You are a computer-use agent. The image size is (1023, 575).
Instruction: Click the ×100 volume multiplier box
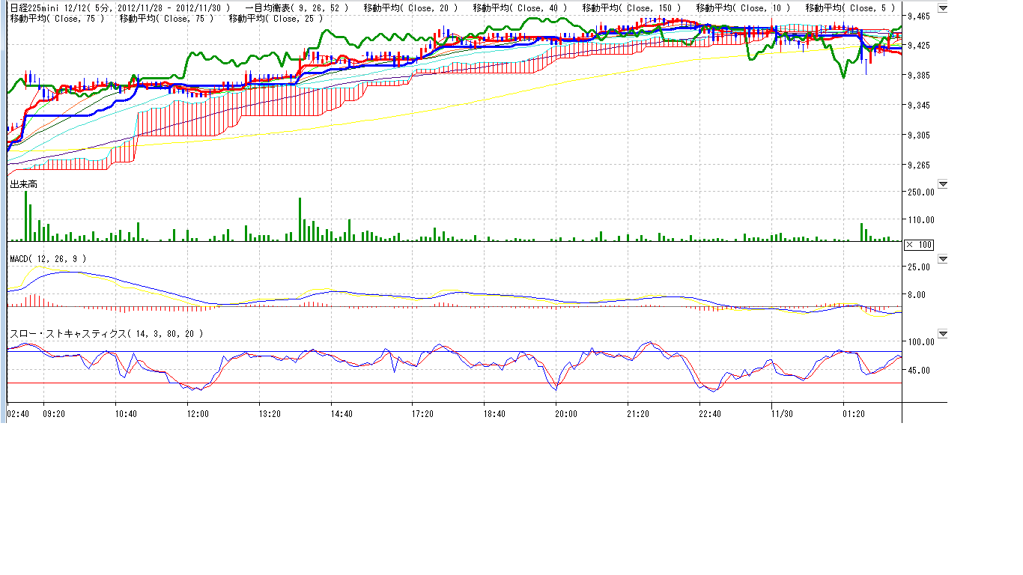(919, 245)
